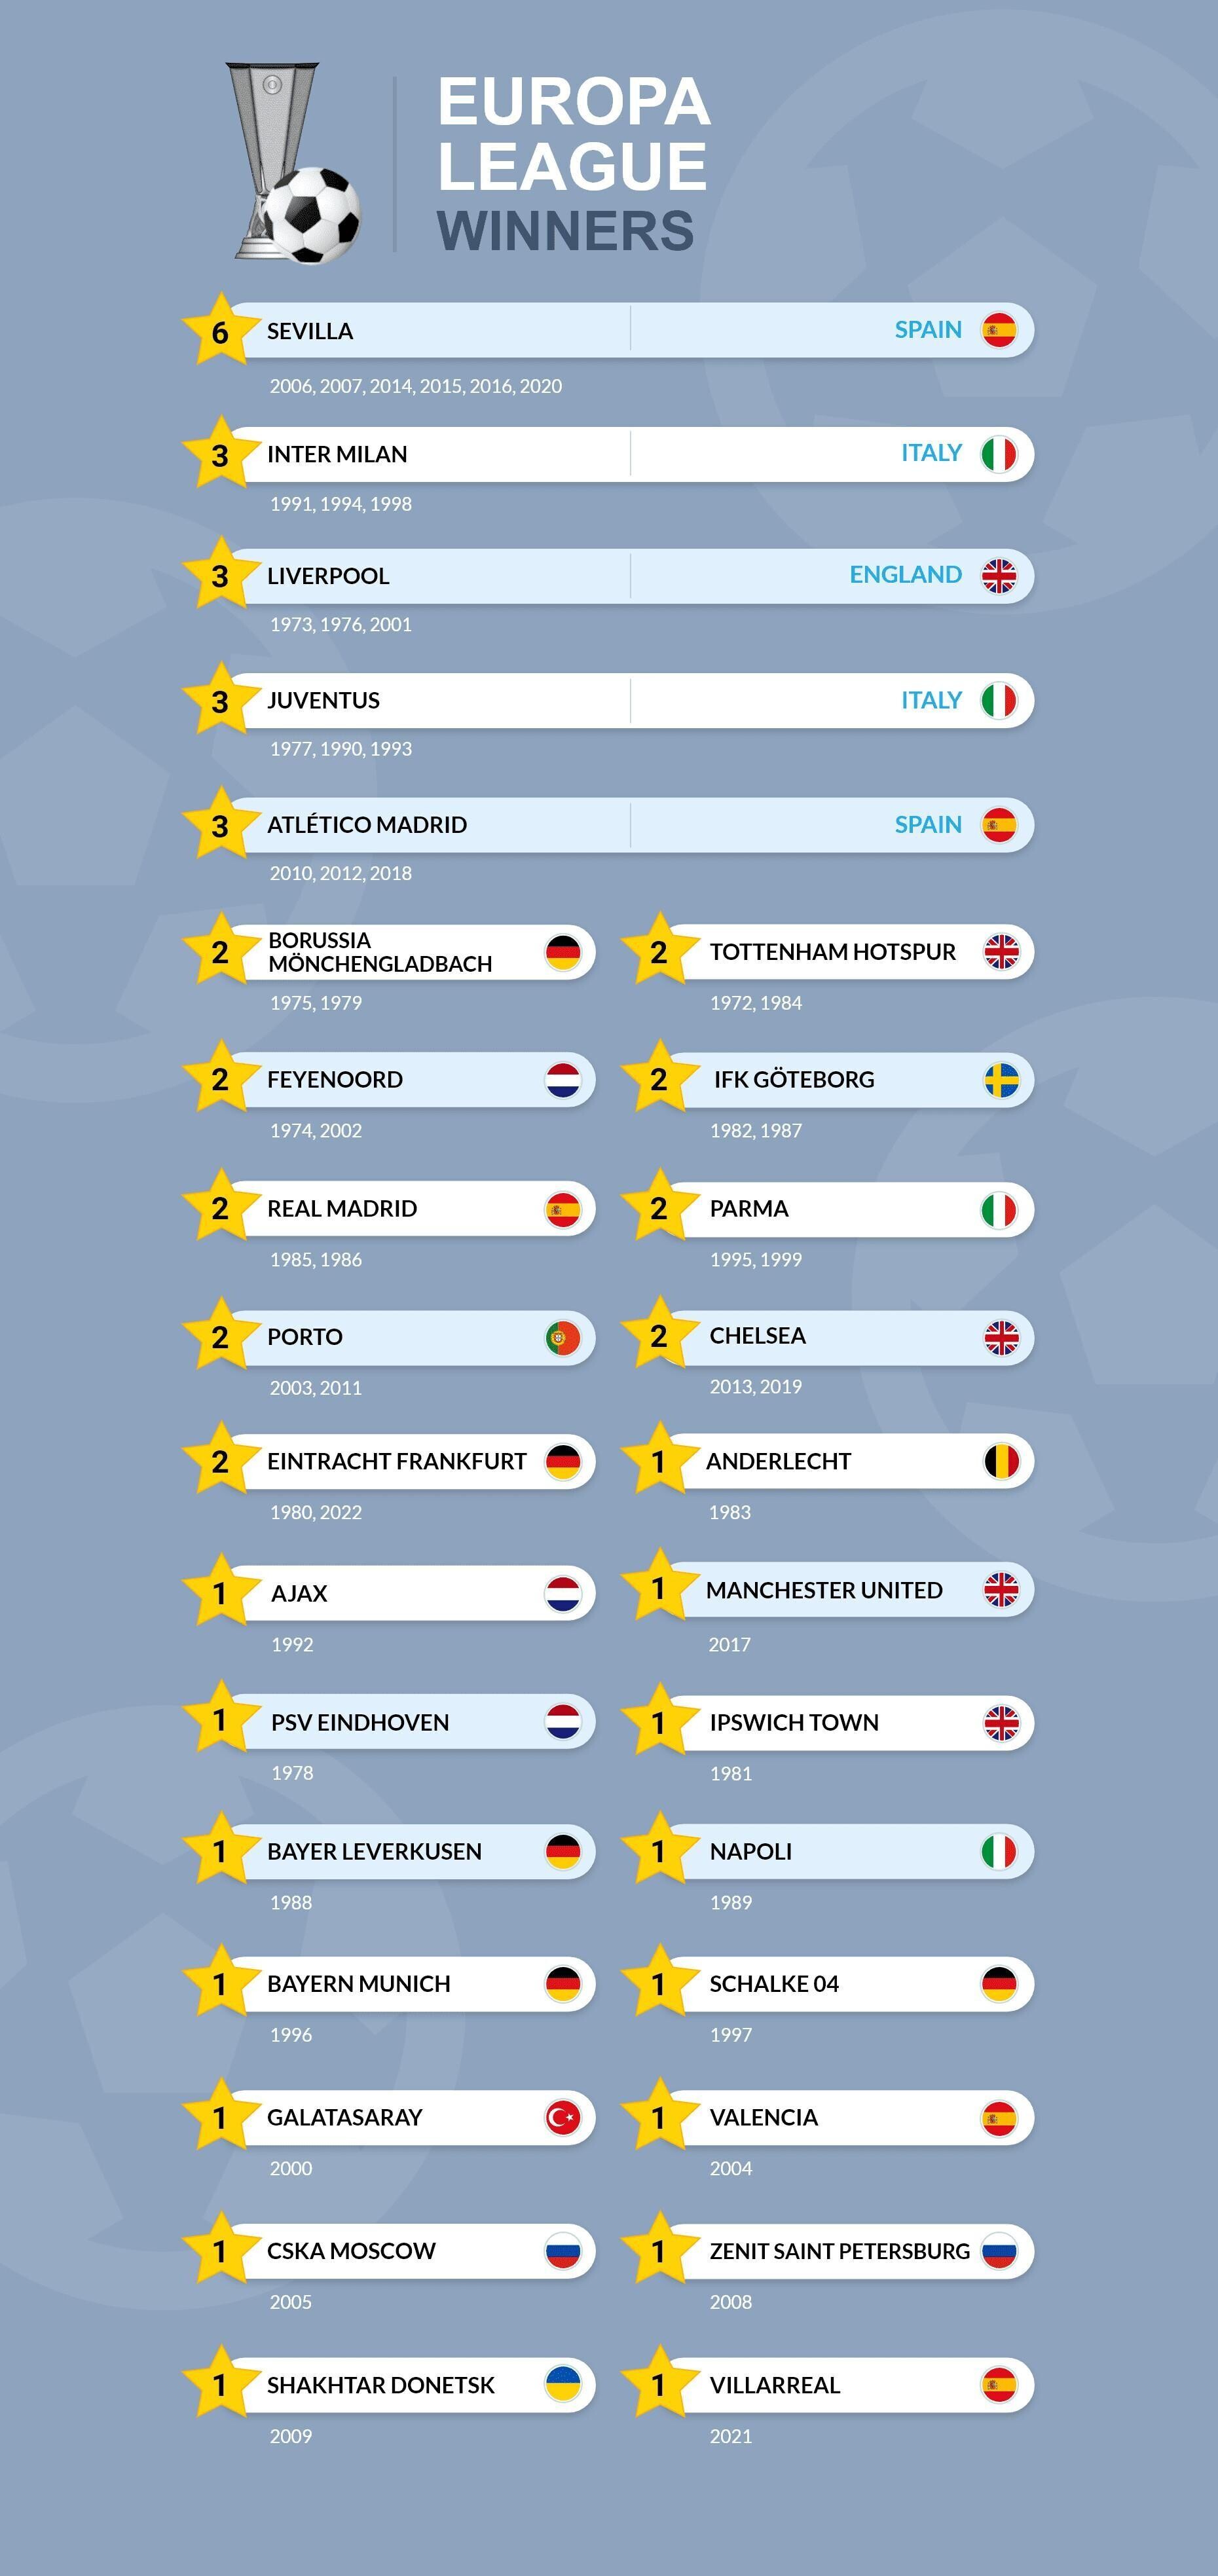Click the star showing 6 for Sevilla

pos(220,330)
